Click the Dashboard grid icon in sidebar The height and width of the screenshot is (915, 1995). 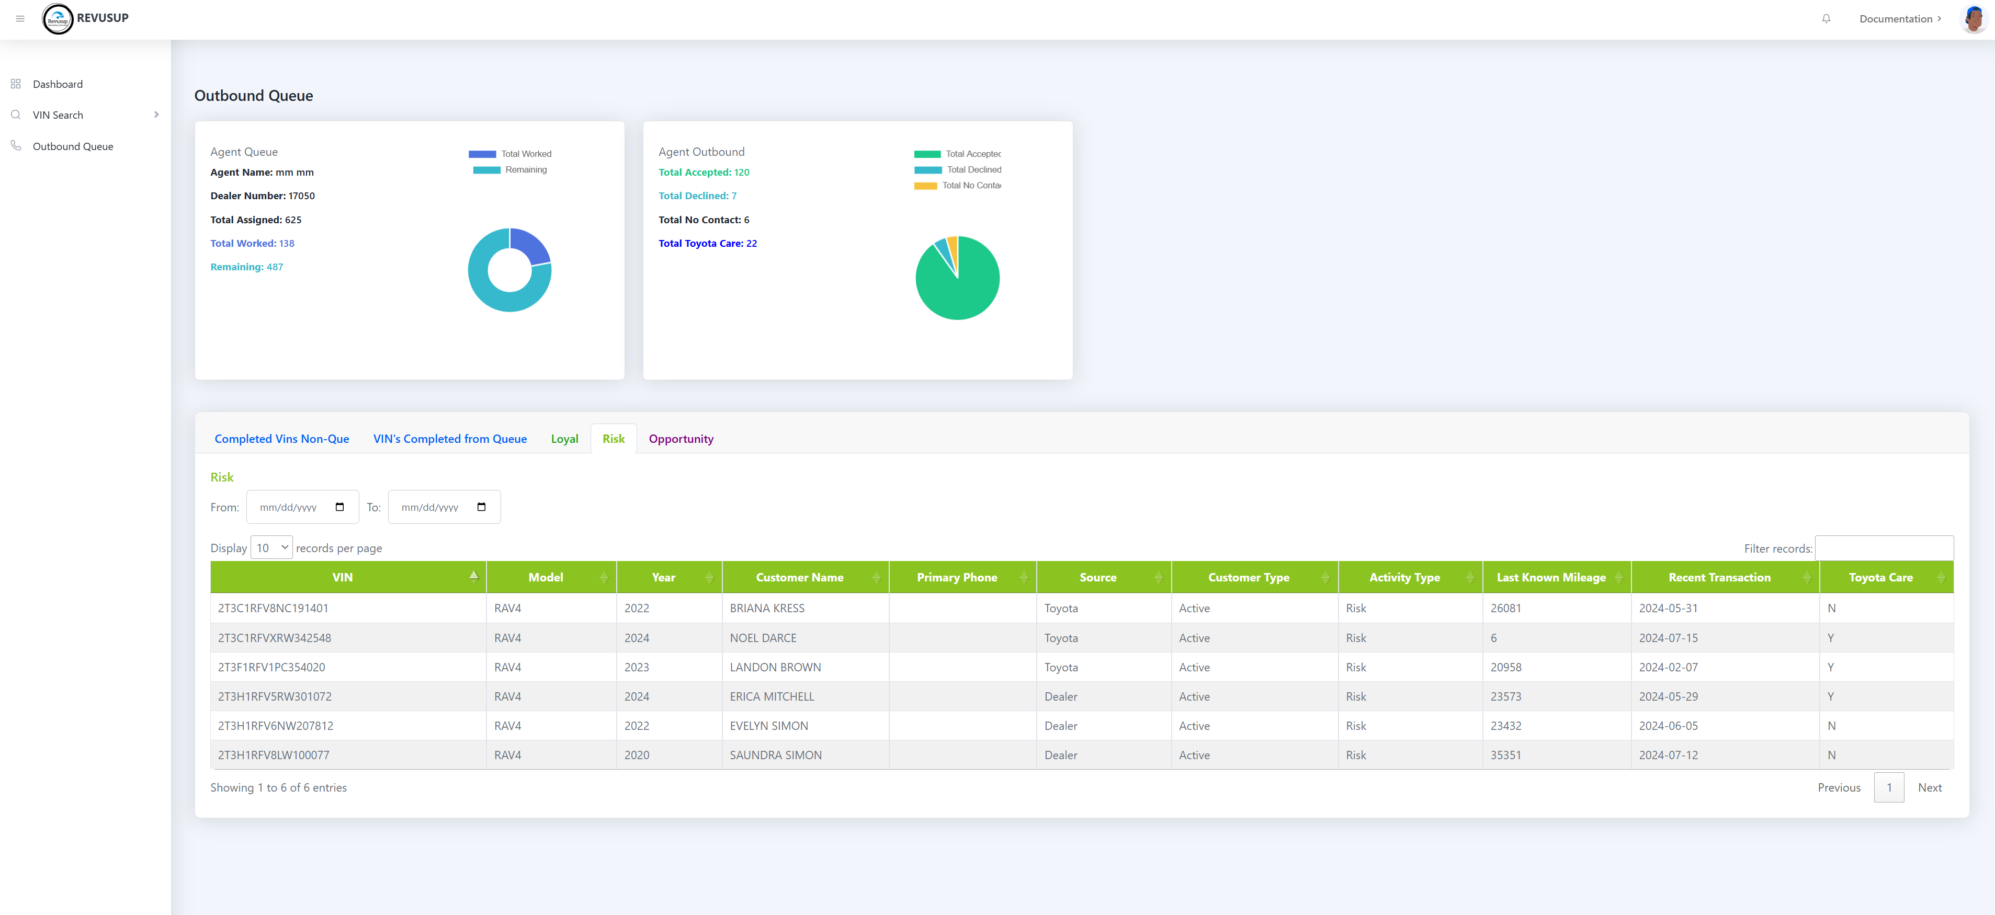click(x=16, y=84)
